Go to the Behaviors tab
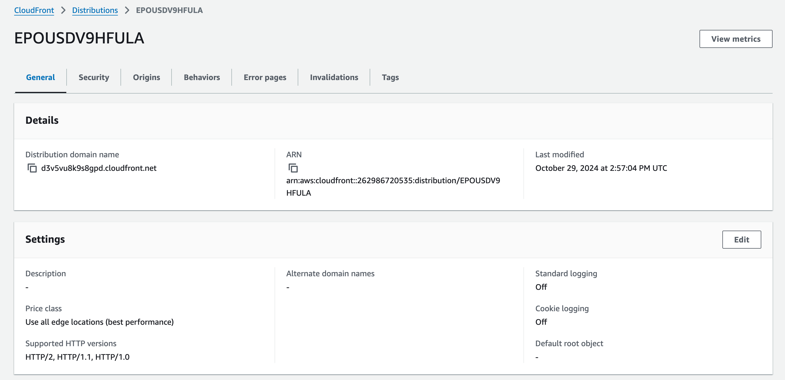785x380 pixels. coord(202,77)
